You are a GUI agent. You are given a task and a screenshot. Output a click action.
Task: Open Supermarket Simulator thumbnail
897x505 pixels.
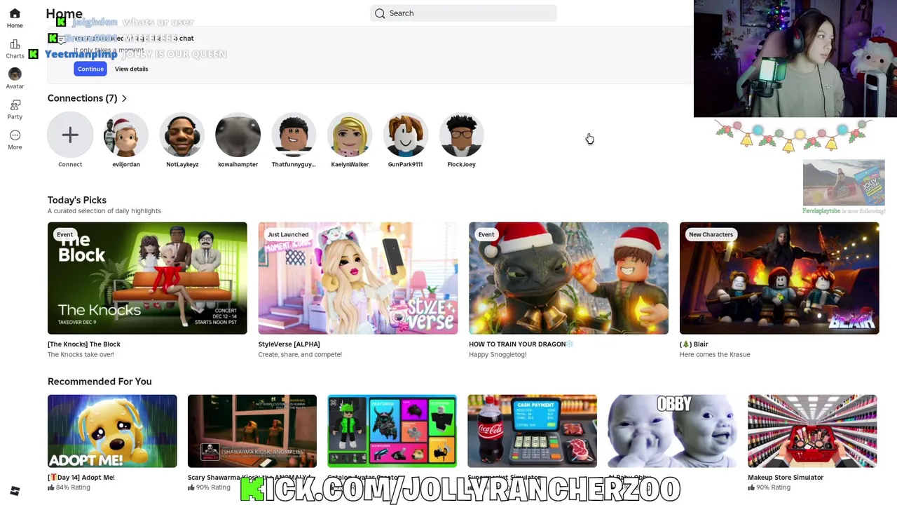[x=533, y=431]
